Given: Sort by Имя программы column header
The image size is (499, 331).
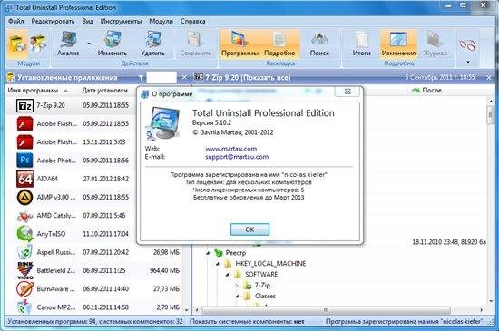Looking at the screenshot, I should tap(33, 91).
